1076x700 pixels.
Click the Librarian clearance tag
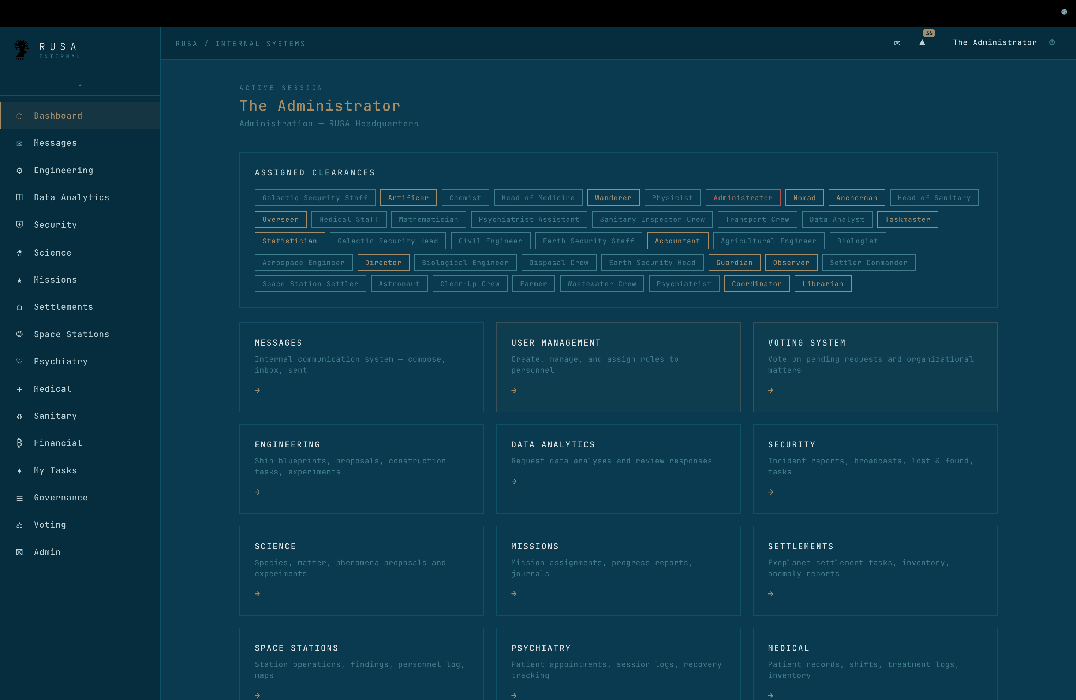822,284
